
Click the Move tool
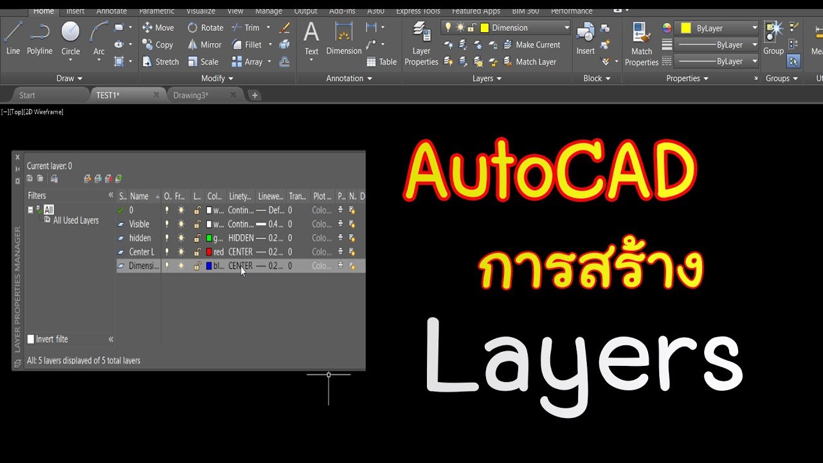pos(158,28)
